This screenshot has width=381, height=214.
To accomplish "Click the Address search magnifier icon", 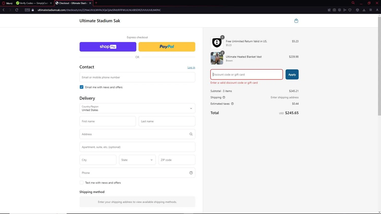I will coord(191,134).
